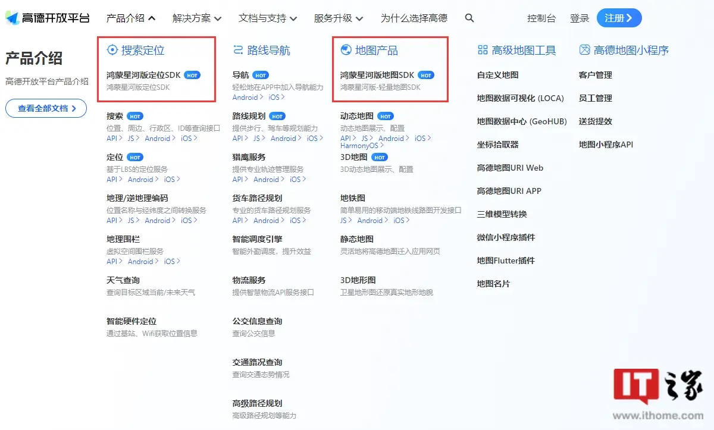
Task: Click the 路线导航 route icon
Action: click(x=238, y=50)
